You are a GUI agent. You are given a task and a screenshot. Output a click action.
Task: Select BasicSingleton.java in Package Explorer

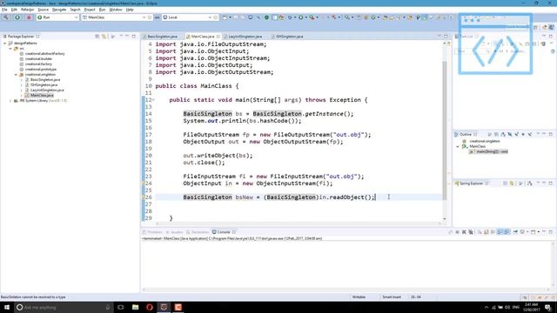coord(45,80)
